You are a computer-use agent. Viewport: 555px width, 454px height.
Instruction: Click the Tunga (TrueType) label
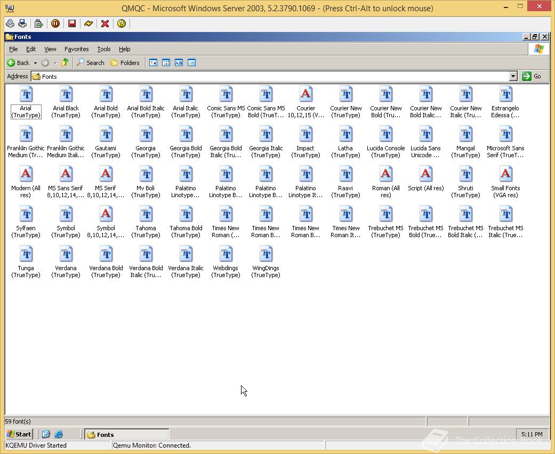[26, 271]
